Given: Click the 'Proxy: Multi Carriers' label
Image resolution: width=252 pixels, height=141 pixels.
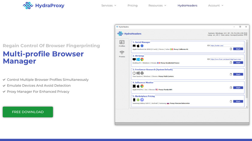Looking at the screenshot, I should 166,76.
